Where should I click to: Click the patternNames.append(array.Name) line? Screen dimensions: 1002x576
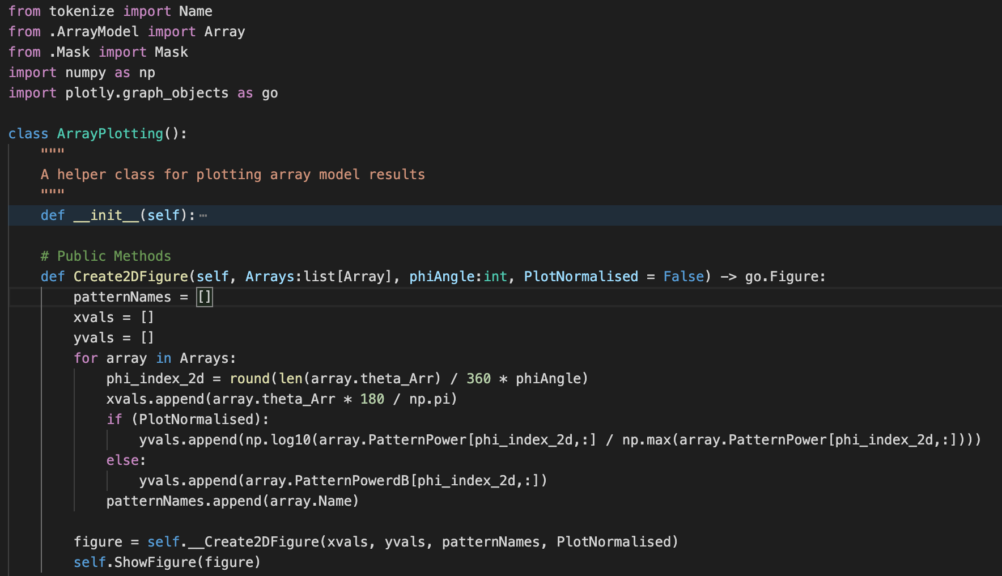pos(231,501)
